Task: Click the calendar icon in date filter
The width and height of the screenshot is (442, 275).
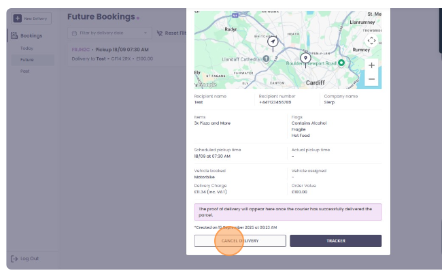Action: pos(74,33)
